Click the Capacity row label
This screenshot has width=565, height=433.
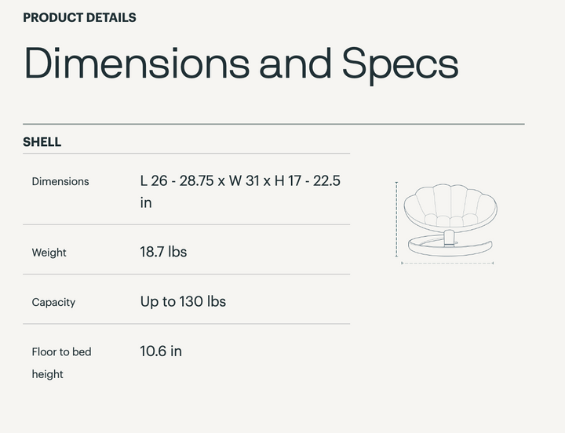click(x=53, y=302)
